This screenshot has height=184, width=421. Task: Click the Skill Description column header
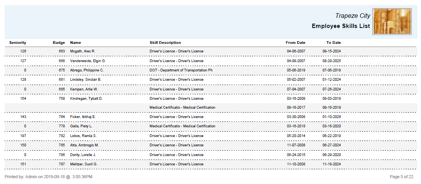point(165,43)
